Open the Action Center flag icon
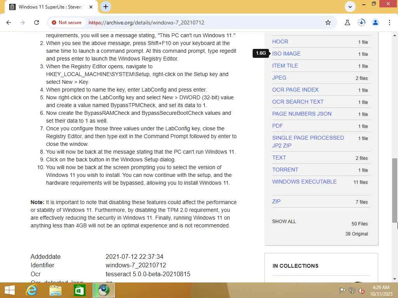Screen dimensions: 398x298 [342, 290]
